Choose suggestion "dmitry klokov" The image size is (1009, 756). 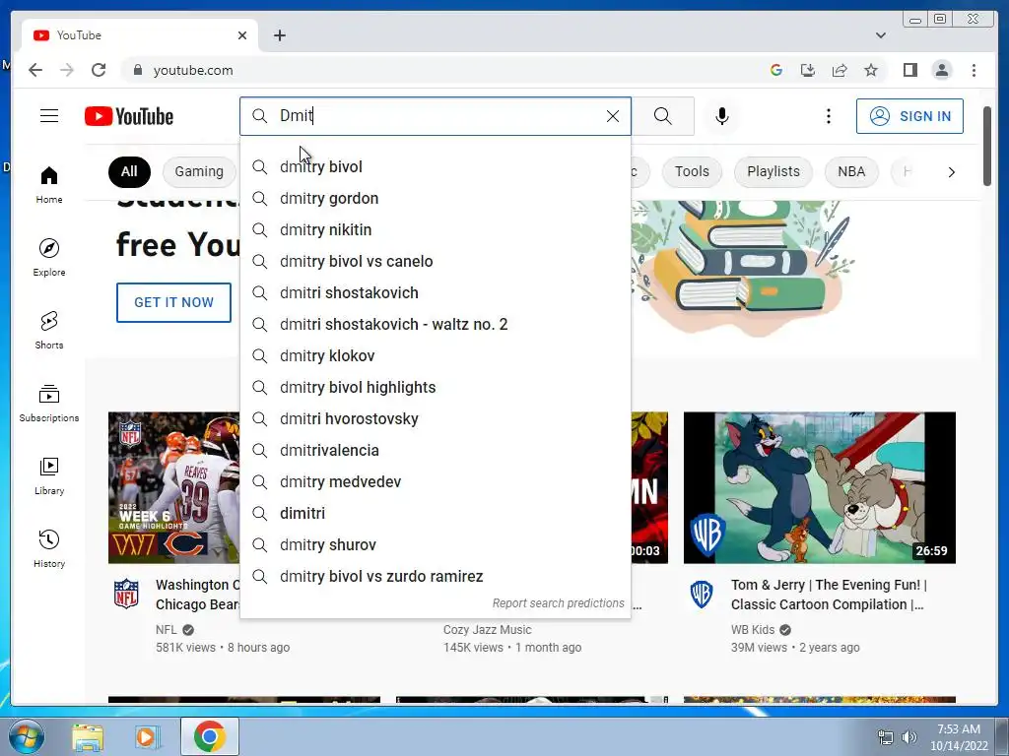435,355
